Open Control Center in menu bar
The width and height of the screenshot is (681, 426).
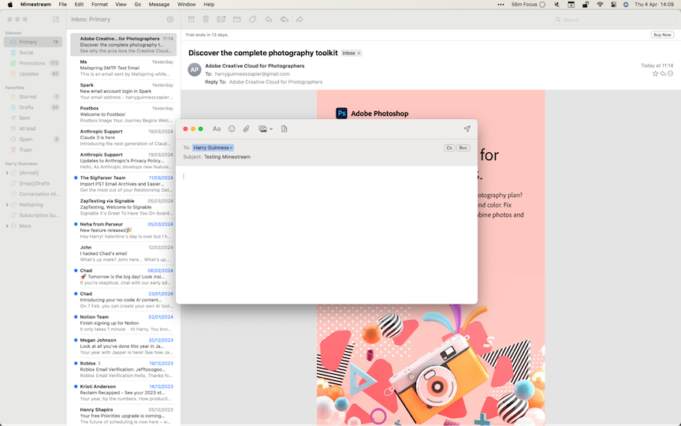(614, 5)
